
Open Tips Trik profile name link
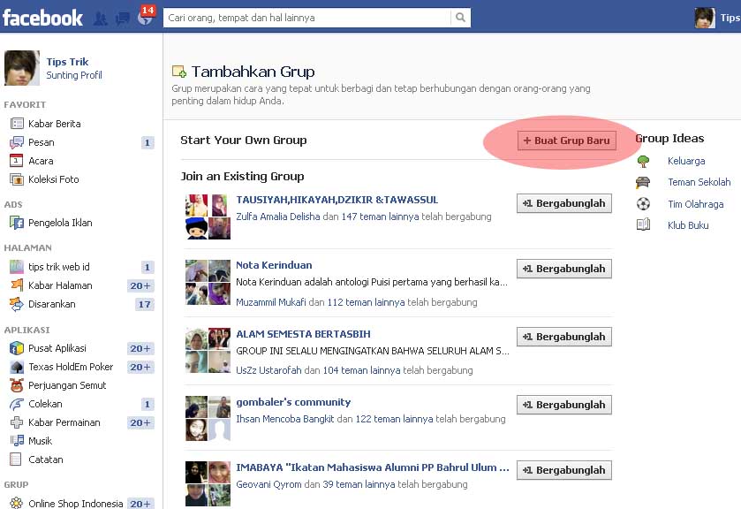[67, 62]
